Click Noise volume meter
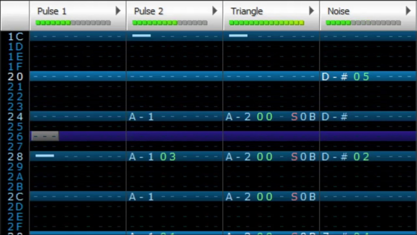This screenshot has width=417, height=235. 363,23
